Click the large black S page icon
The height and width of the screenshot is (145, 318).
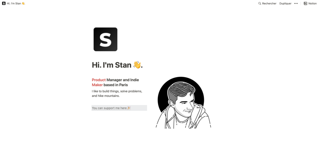pos(105,39)
